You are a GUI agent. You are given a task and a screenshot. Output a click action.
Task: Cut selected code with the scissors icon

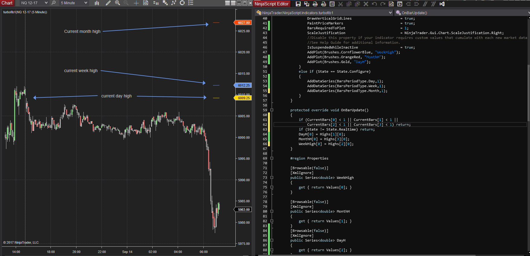pyautogui.click(x=341, y=4)
